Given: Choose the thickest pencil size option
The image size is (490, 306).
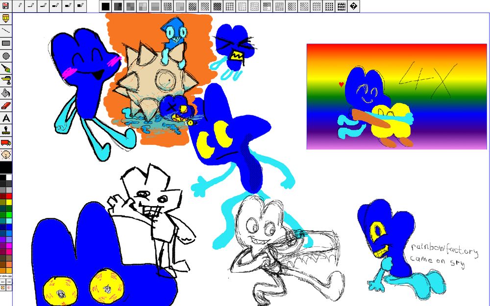Looking at the screenshot, I should tap(81, 6).
